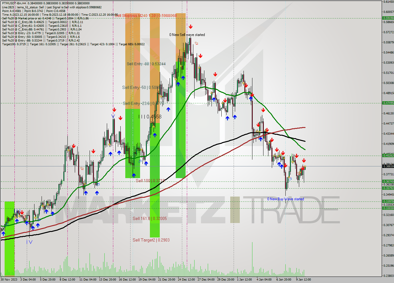Click the red 'Sell Stoploss M240' label

146,15
